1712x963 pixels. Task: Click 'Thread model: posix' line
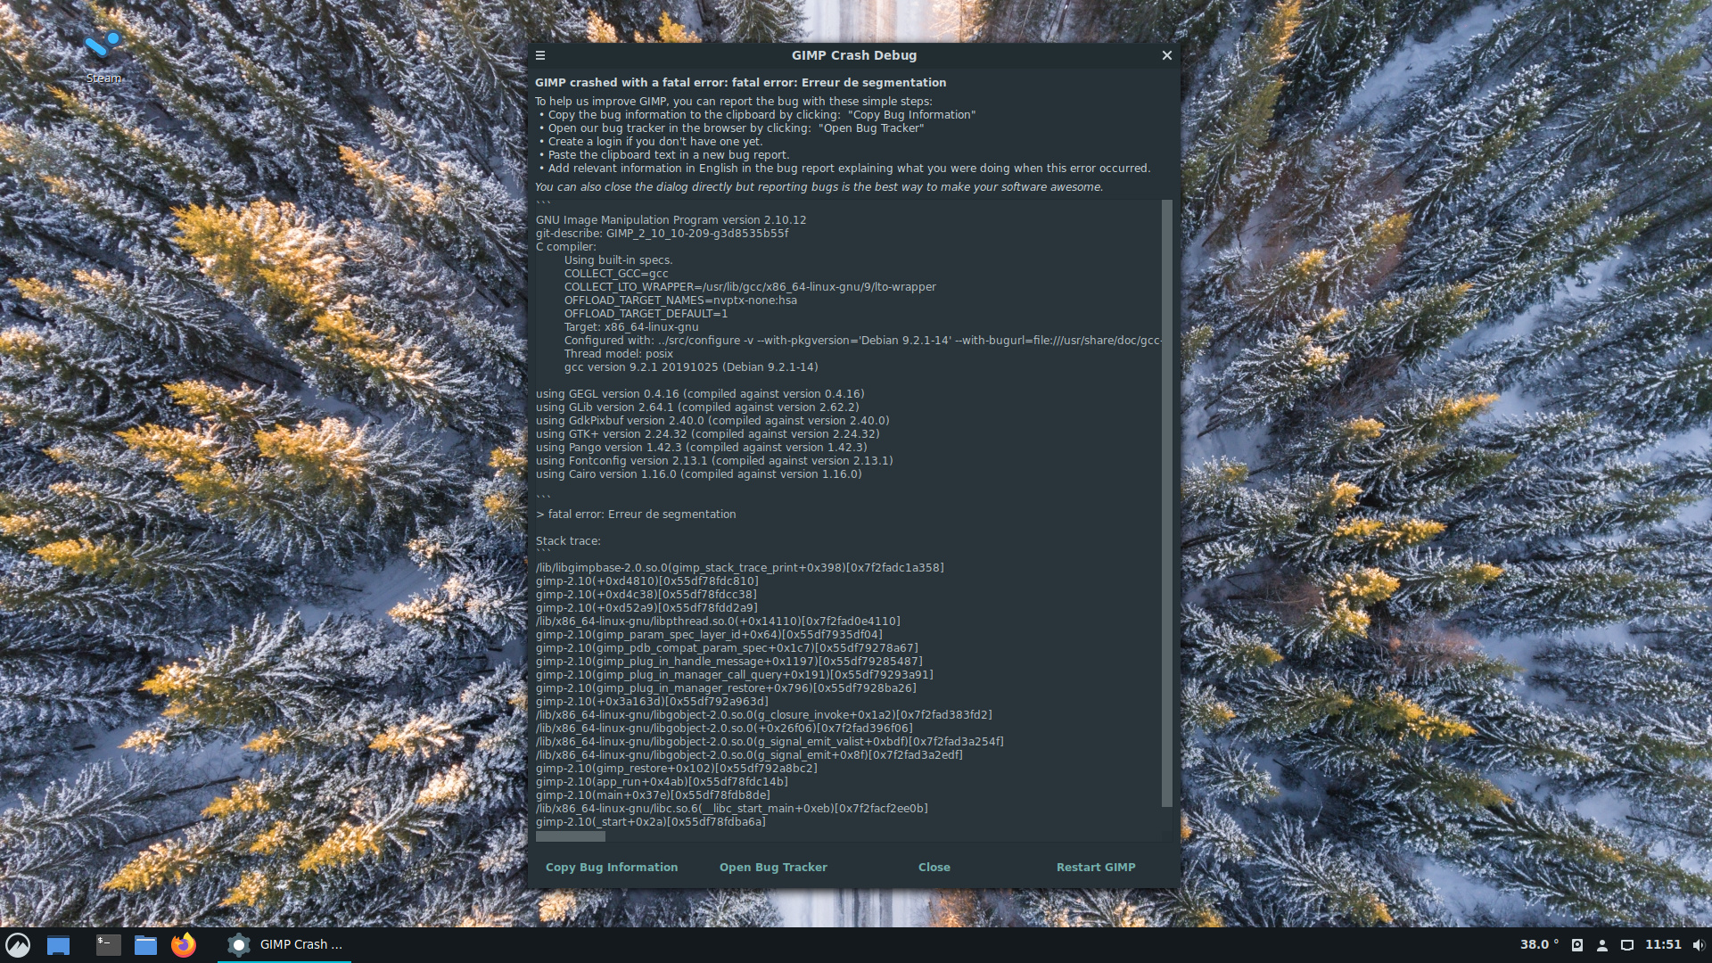click(x=619, y=354)
